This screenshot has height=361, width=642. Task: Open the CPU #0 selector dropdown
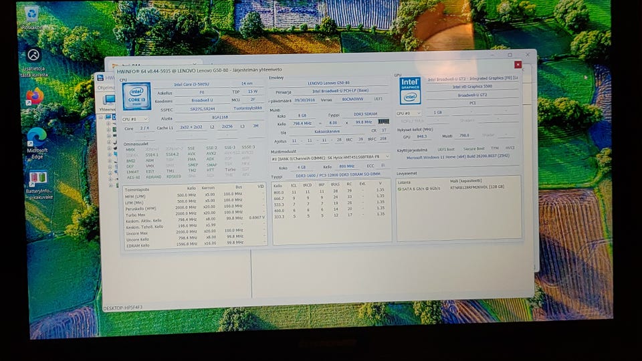click(135, 119)
